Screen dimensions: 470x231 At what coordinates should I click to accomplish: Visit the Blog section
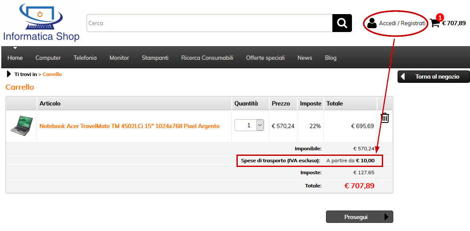coord(331,58)
